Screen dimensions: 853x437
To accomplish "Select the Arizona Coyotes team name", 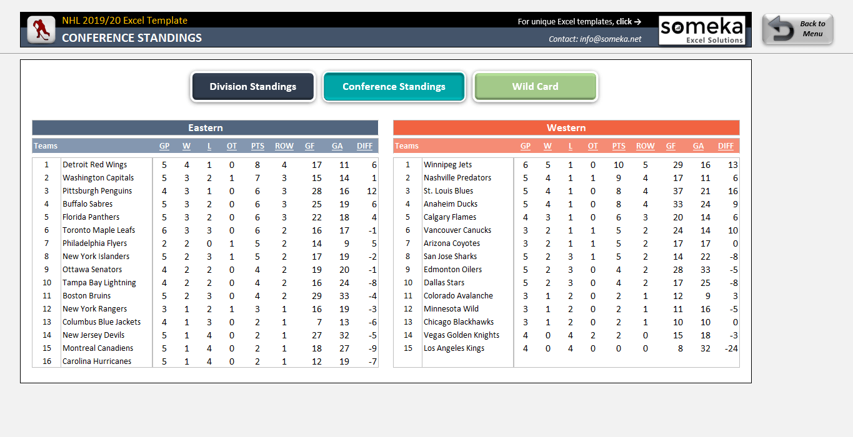I will [452, 243].
